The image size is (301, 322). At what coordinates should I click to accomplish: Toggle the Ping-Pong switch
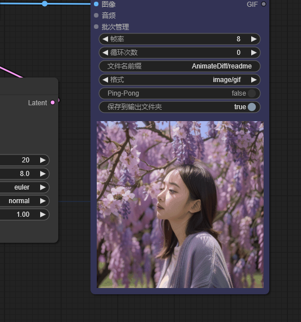252,93
